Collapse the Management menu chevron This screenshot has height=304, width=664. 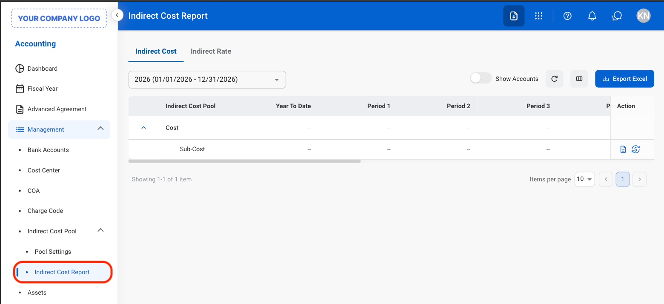coord(100,128)
